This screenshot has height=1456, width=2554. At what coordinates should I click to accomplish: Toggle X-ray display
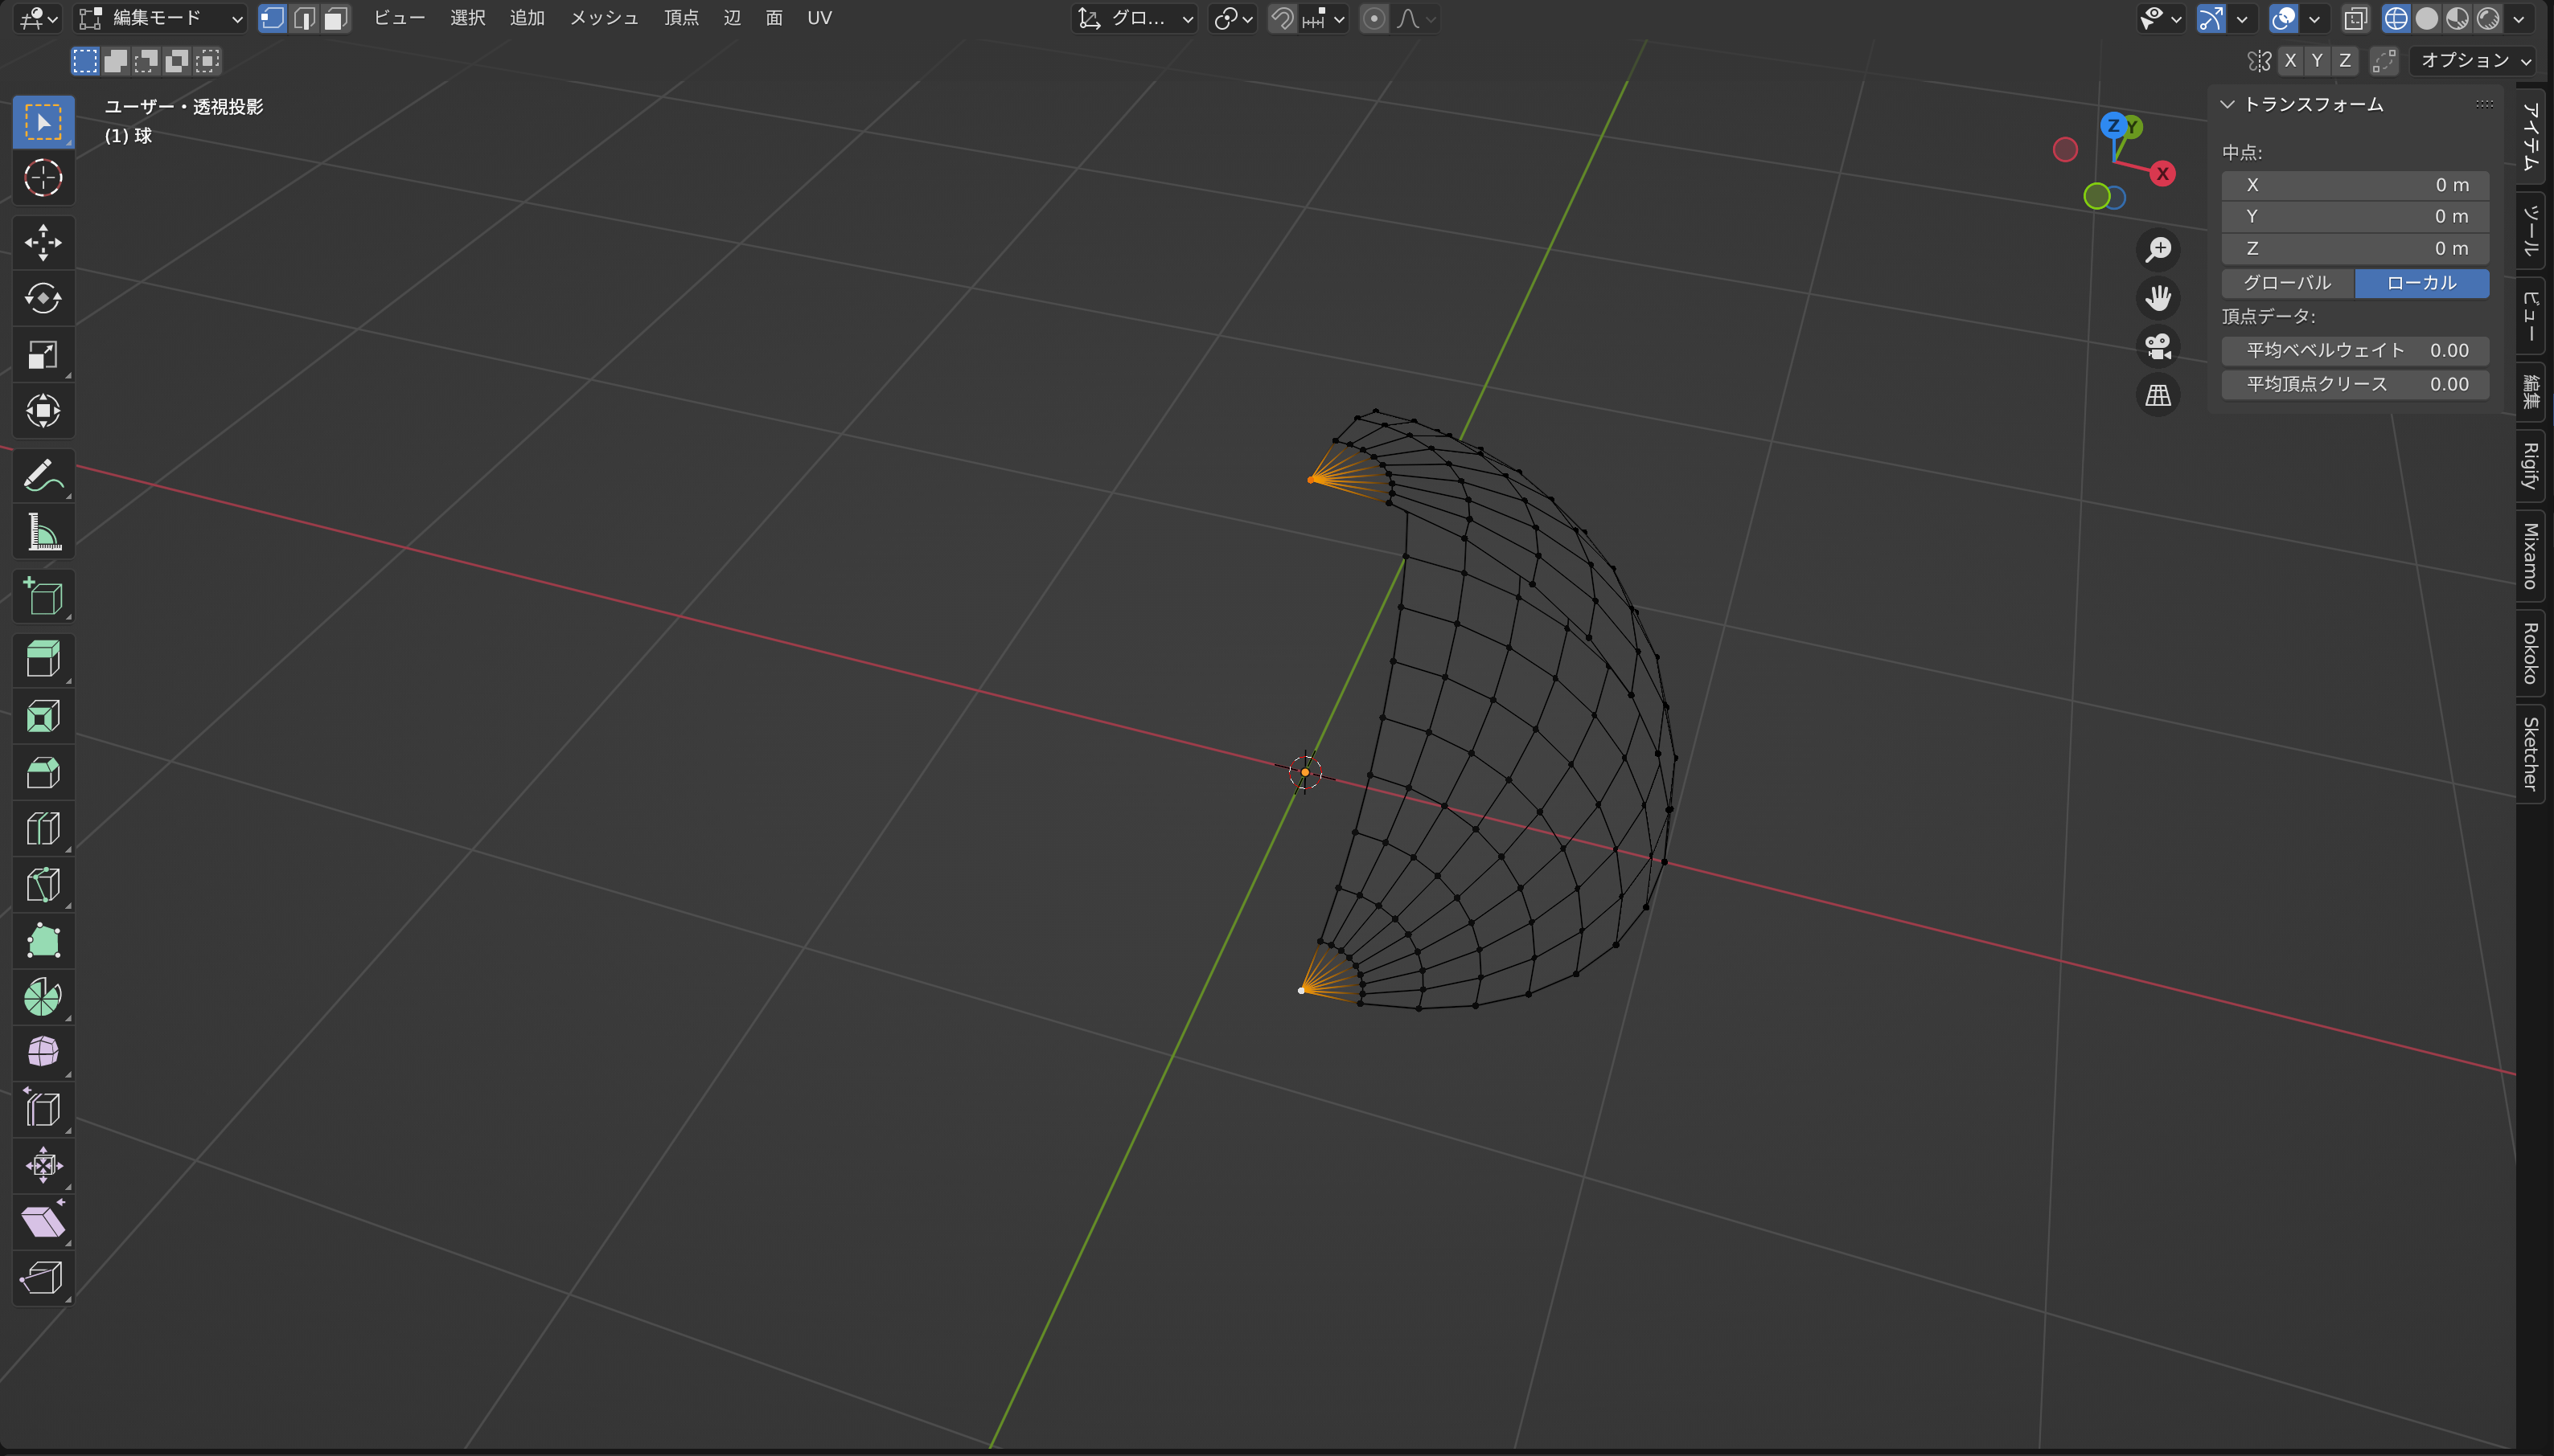(2356, 18)
